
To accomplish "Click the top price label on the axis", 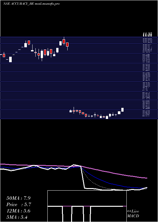I will [x=147, y=34].
